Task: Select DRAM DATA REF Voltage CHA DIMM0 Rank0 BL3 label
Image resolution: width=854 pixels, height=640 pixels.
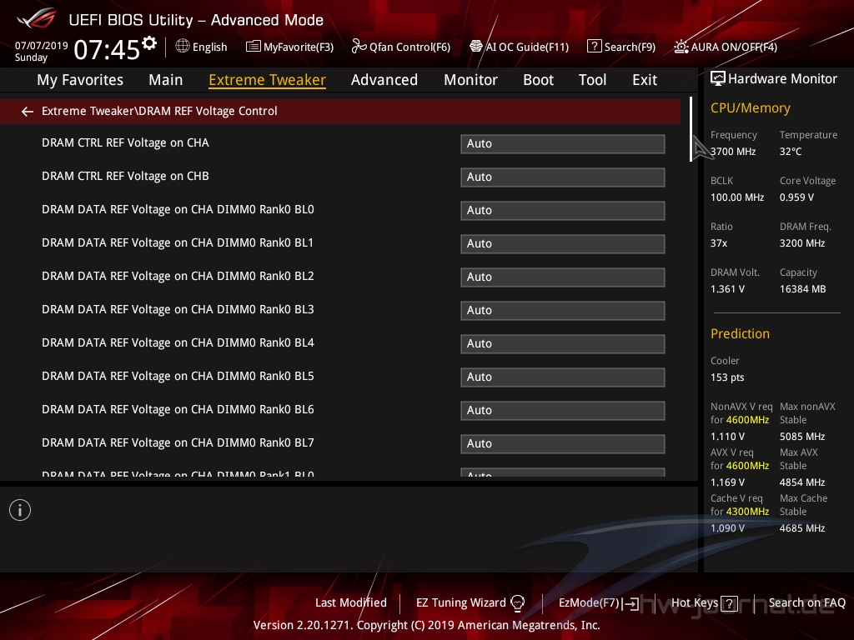Action: click(x=178, y=309)
